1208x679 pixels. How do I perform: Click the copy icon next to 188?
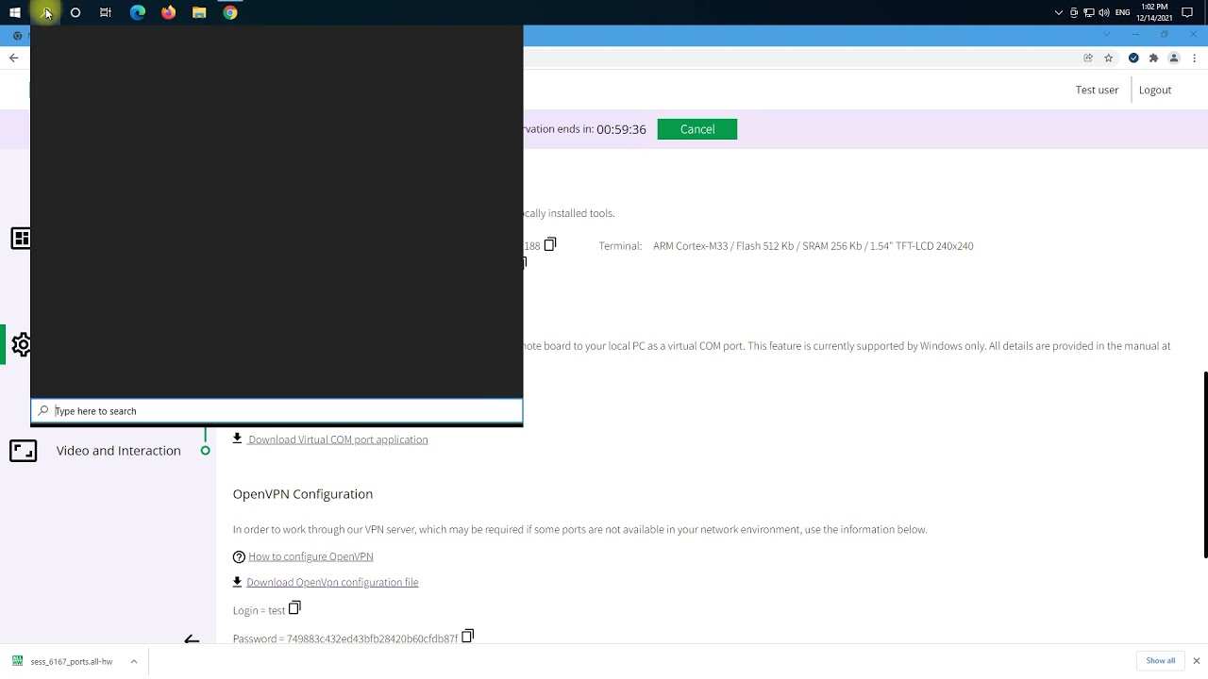coord(550,244)
